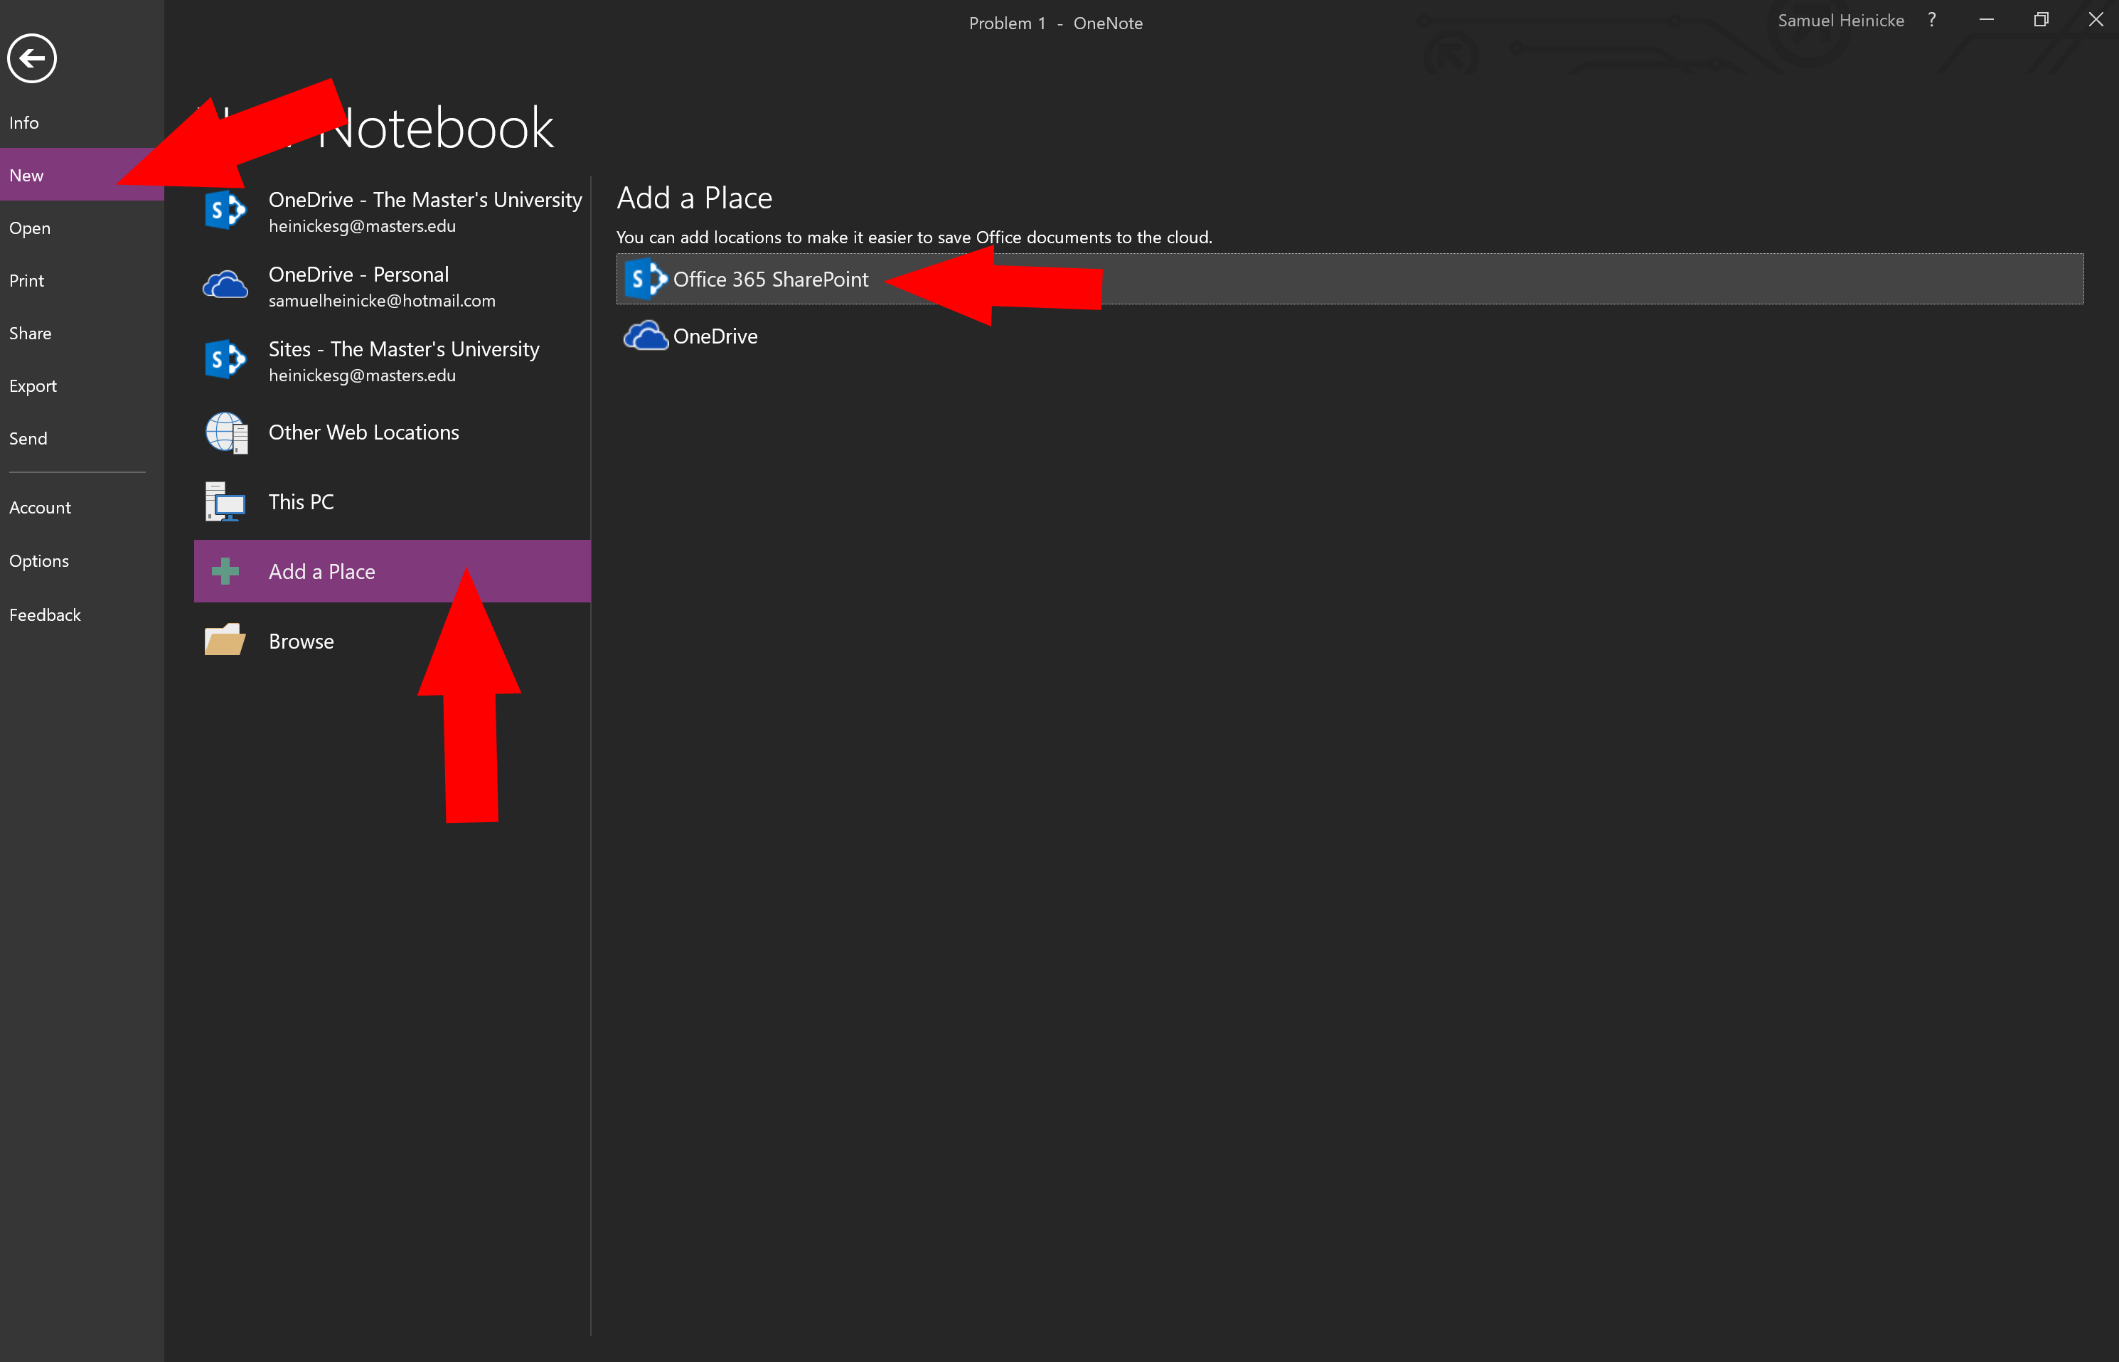Select OneDrive - The Master's University location
2119x1362 pixels.
[392, 211]
